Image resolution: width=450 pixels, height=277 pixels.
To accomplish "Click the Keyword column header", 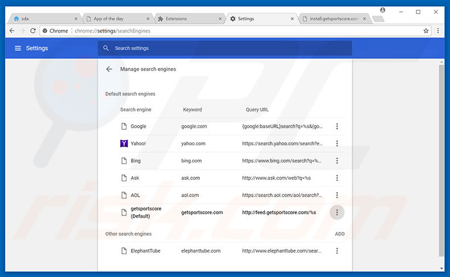I will coord(193,109).
